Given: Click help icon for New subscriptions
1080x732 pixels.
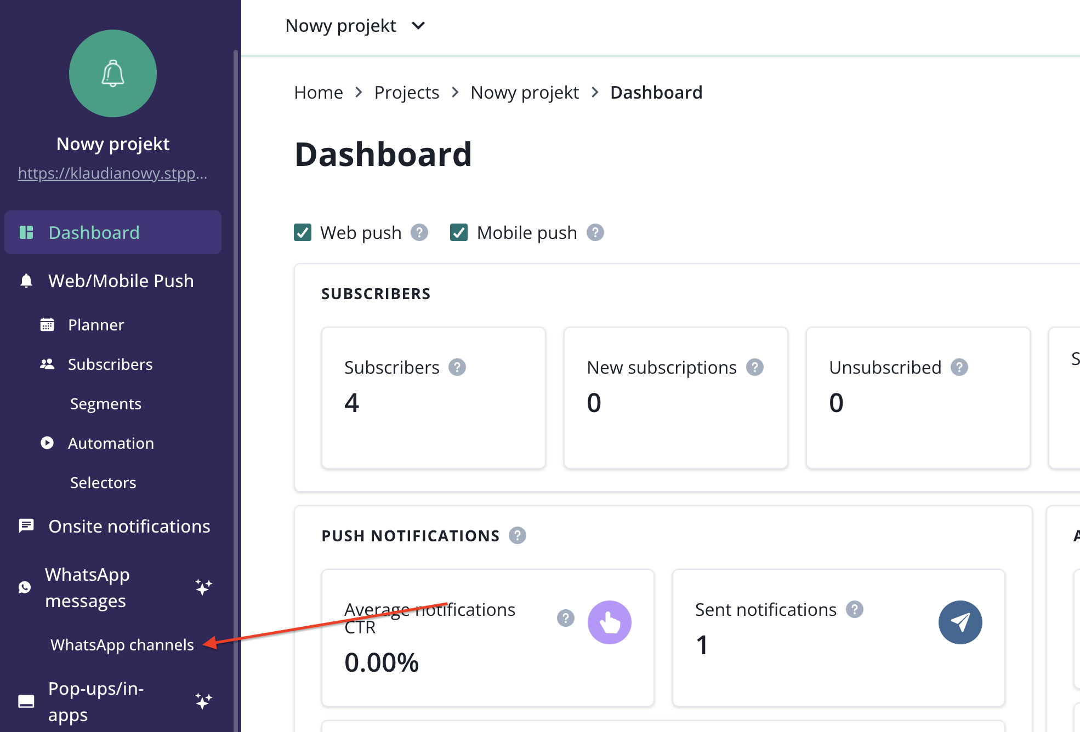Looking at the screenshot, I should (x=755, y=367).
